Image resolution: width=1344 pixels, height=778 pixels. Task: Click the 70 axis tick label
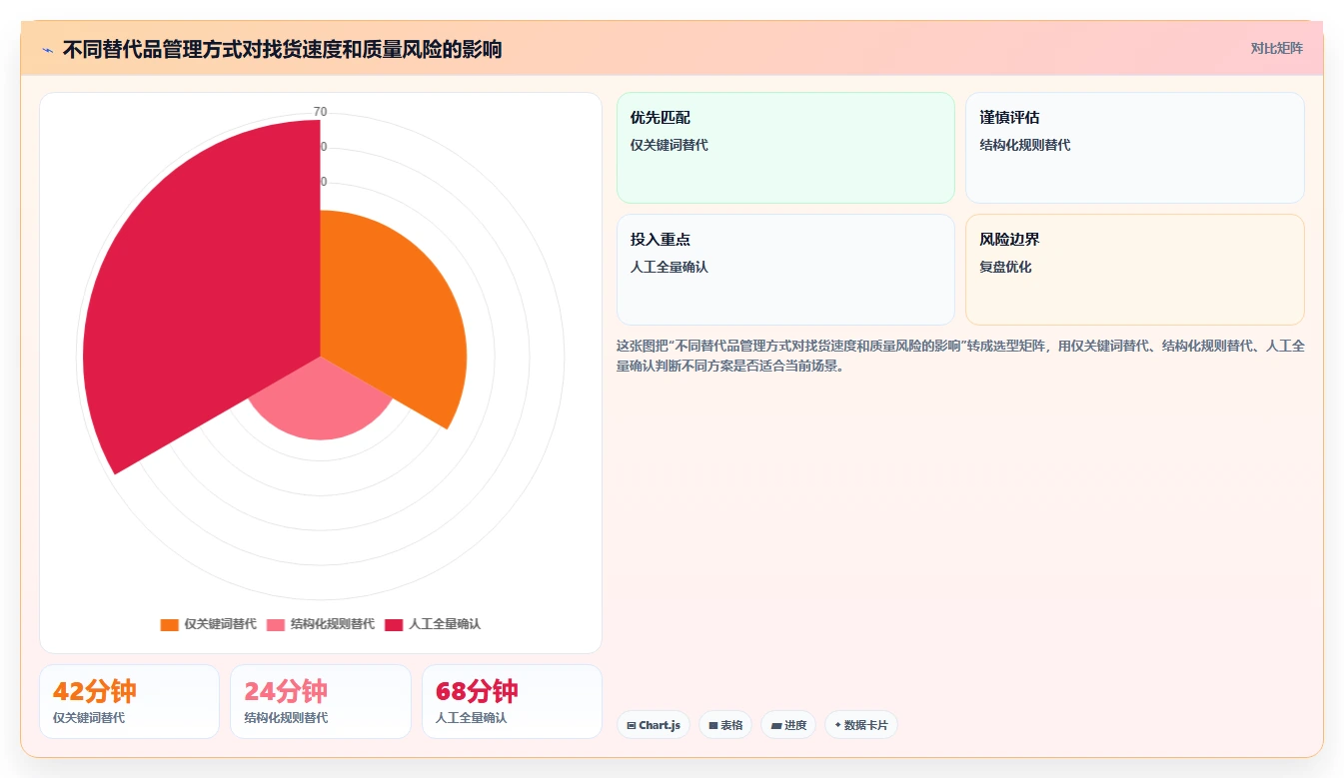[320, 112]
